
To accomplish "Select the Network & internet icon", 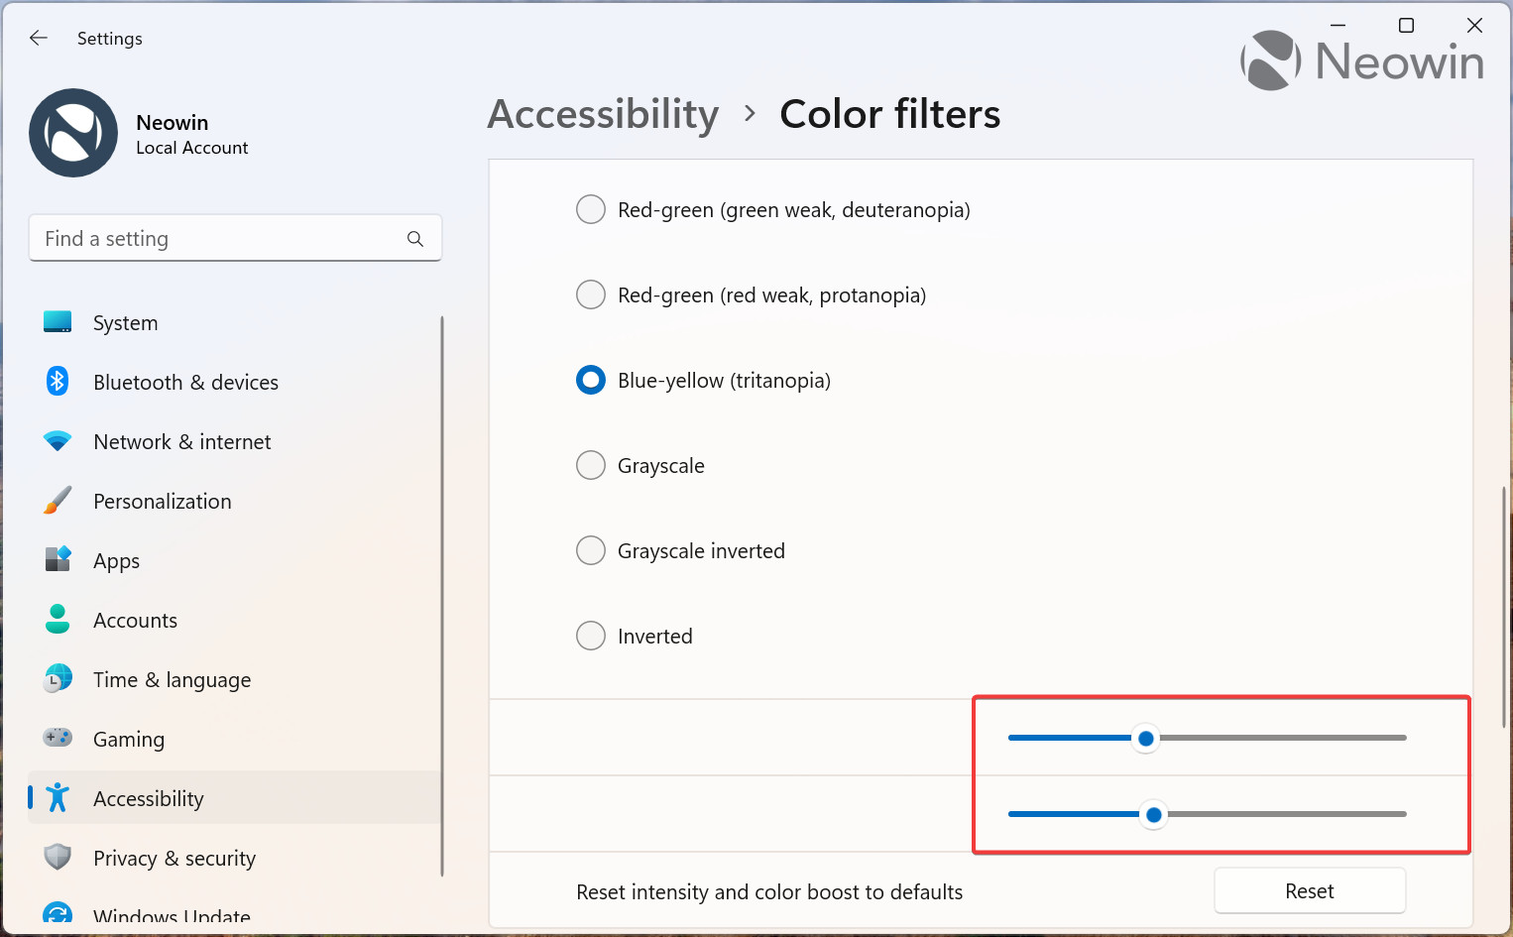I will (58, 440).
